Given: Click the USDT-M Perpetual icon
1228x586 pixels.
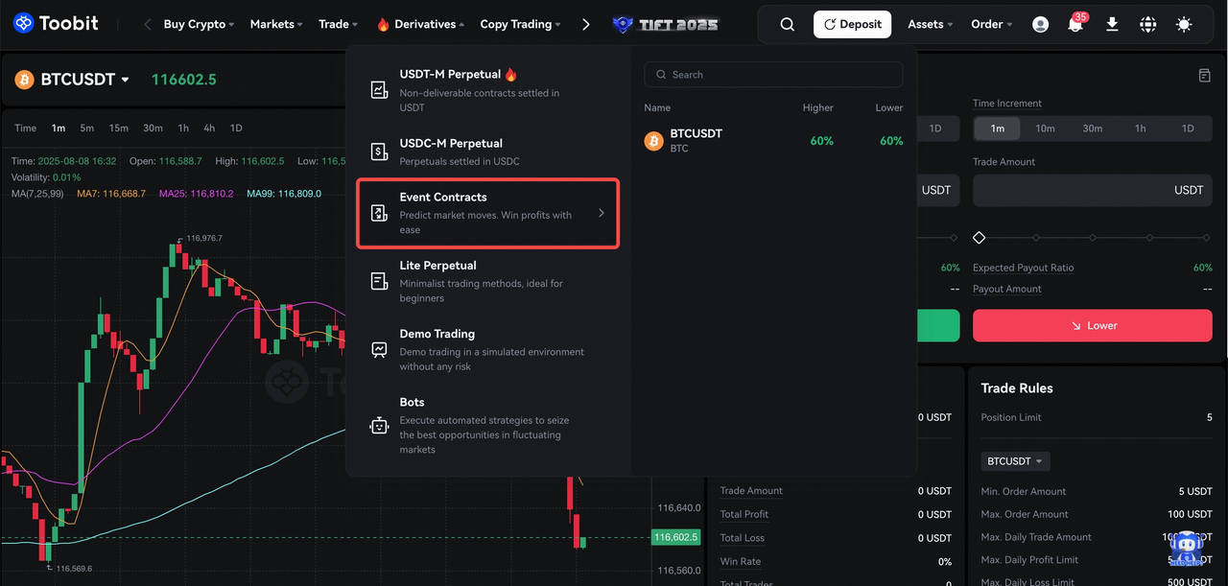Looking at the screenshot, I should [379, 89].
